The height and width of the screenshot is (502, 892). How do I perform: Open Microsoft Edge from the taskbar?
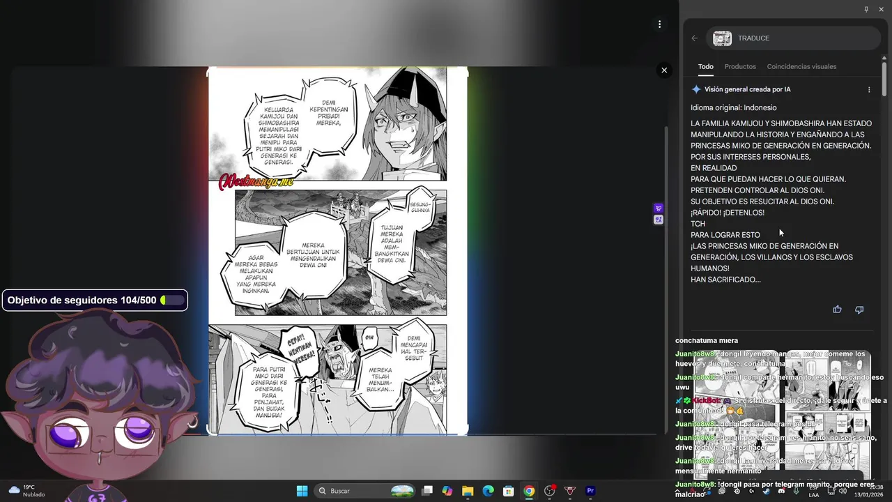pos(488,491)
